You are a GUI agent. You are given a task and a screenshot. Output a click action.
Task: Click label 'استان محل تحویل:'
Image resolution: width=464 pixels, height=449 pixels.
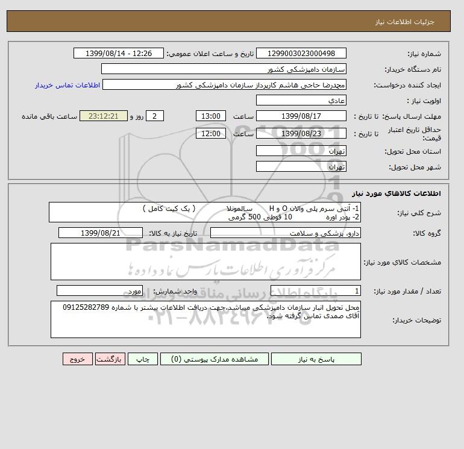click(413, 151)
